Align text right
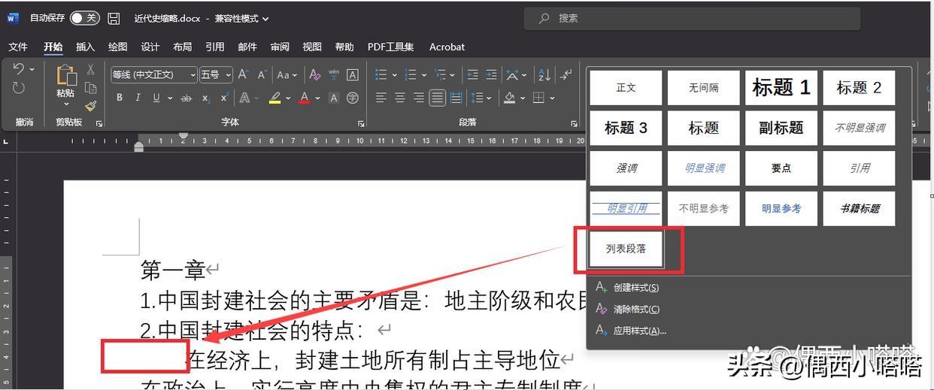 (x=419, y=98)
